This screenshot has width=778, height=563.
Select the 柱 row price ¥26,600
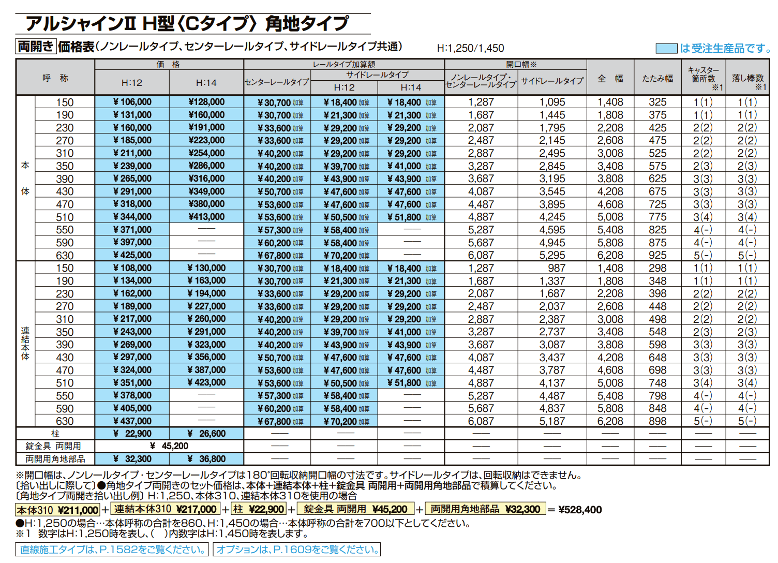tap(206, 433)
